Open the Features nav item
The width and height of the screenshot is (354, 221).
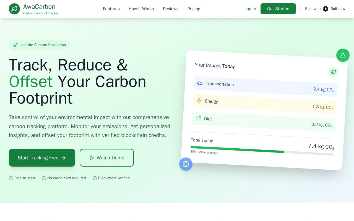click(111, 9)
